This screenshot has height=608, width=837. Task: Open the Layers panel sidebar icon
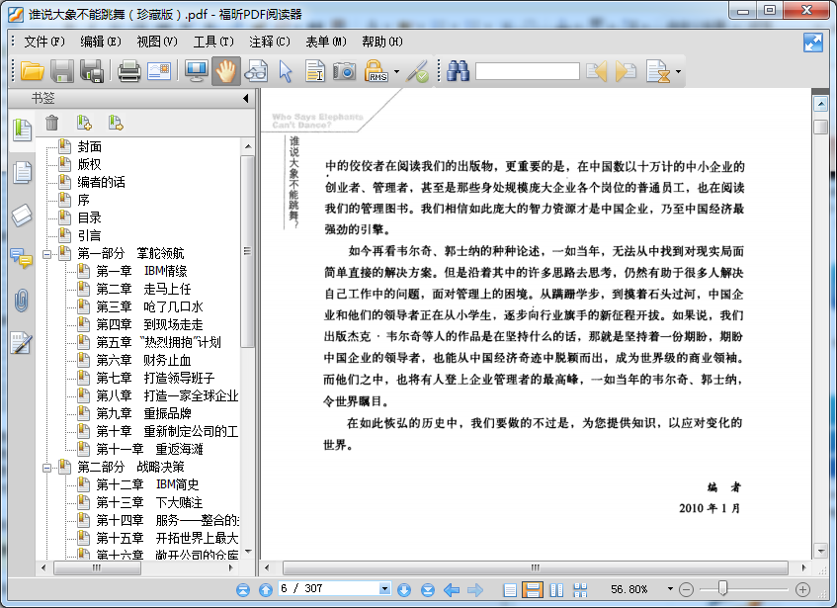[22, 216]
